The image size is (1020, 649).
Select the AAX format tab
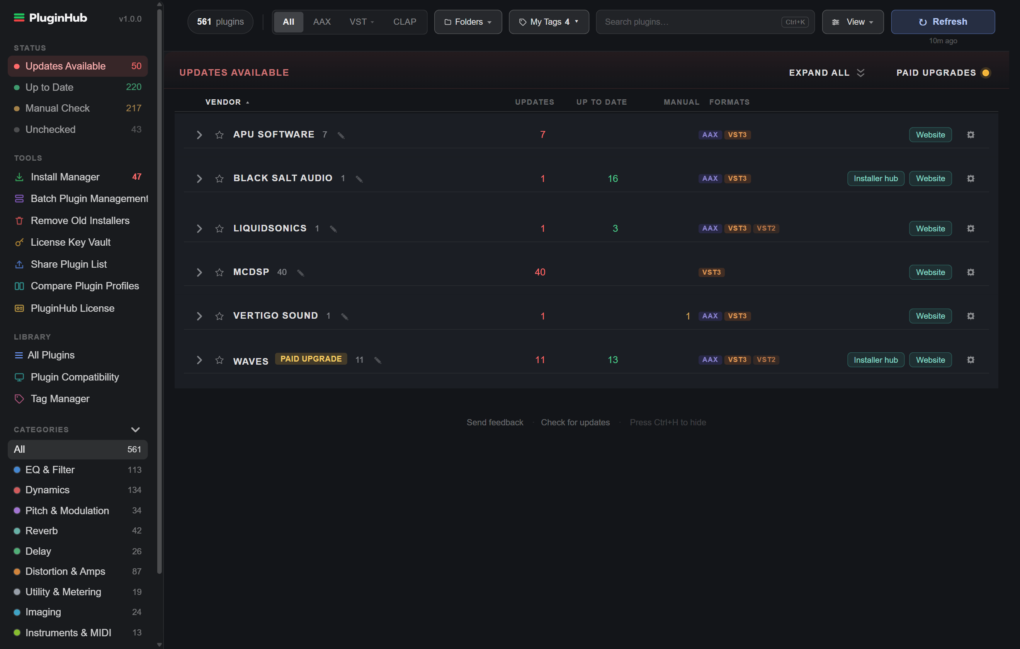(321, 22)
